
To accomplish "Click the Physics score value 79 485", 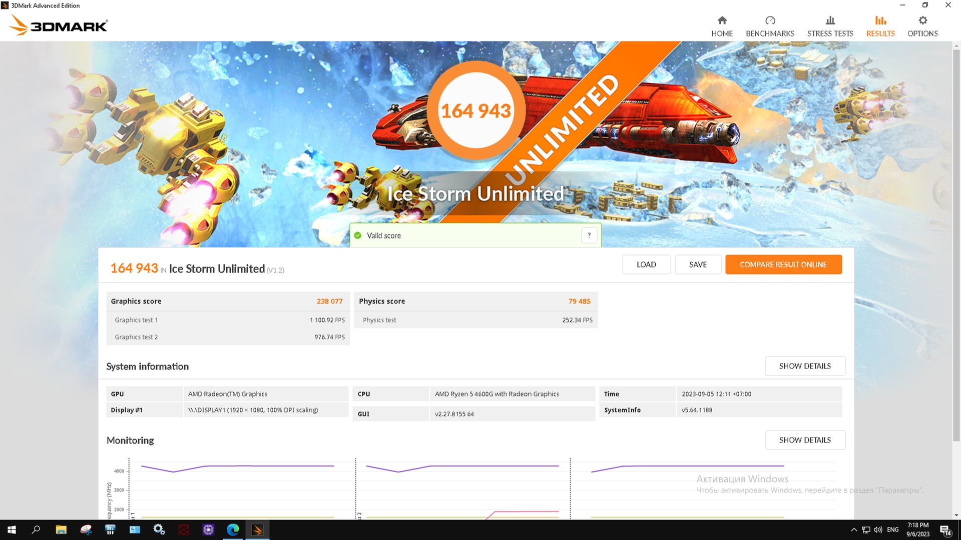I will point(579,301).
